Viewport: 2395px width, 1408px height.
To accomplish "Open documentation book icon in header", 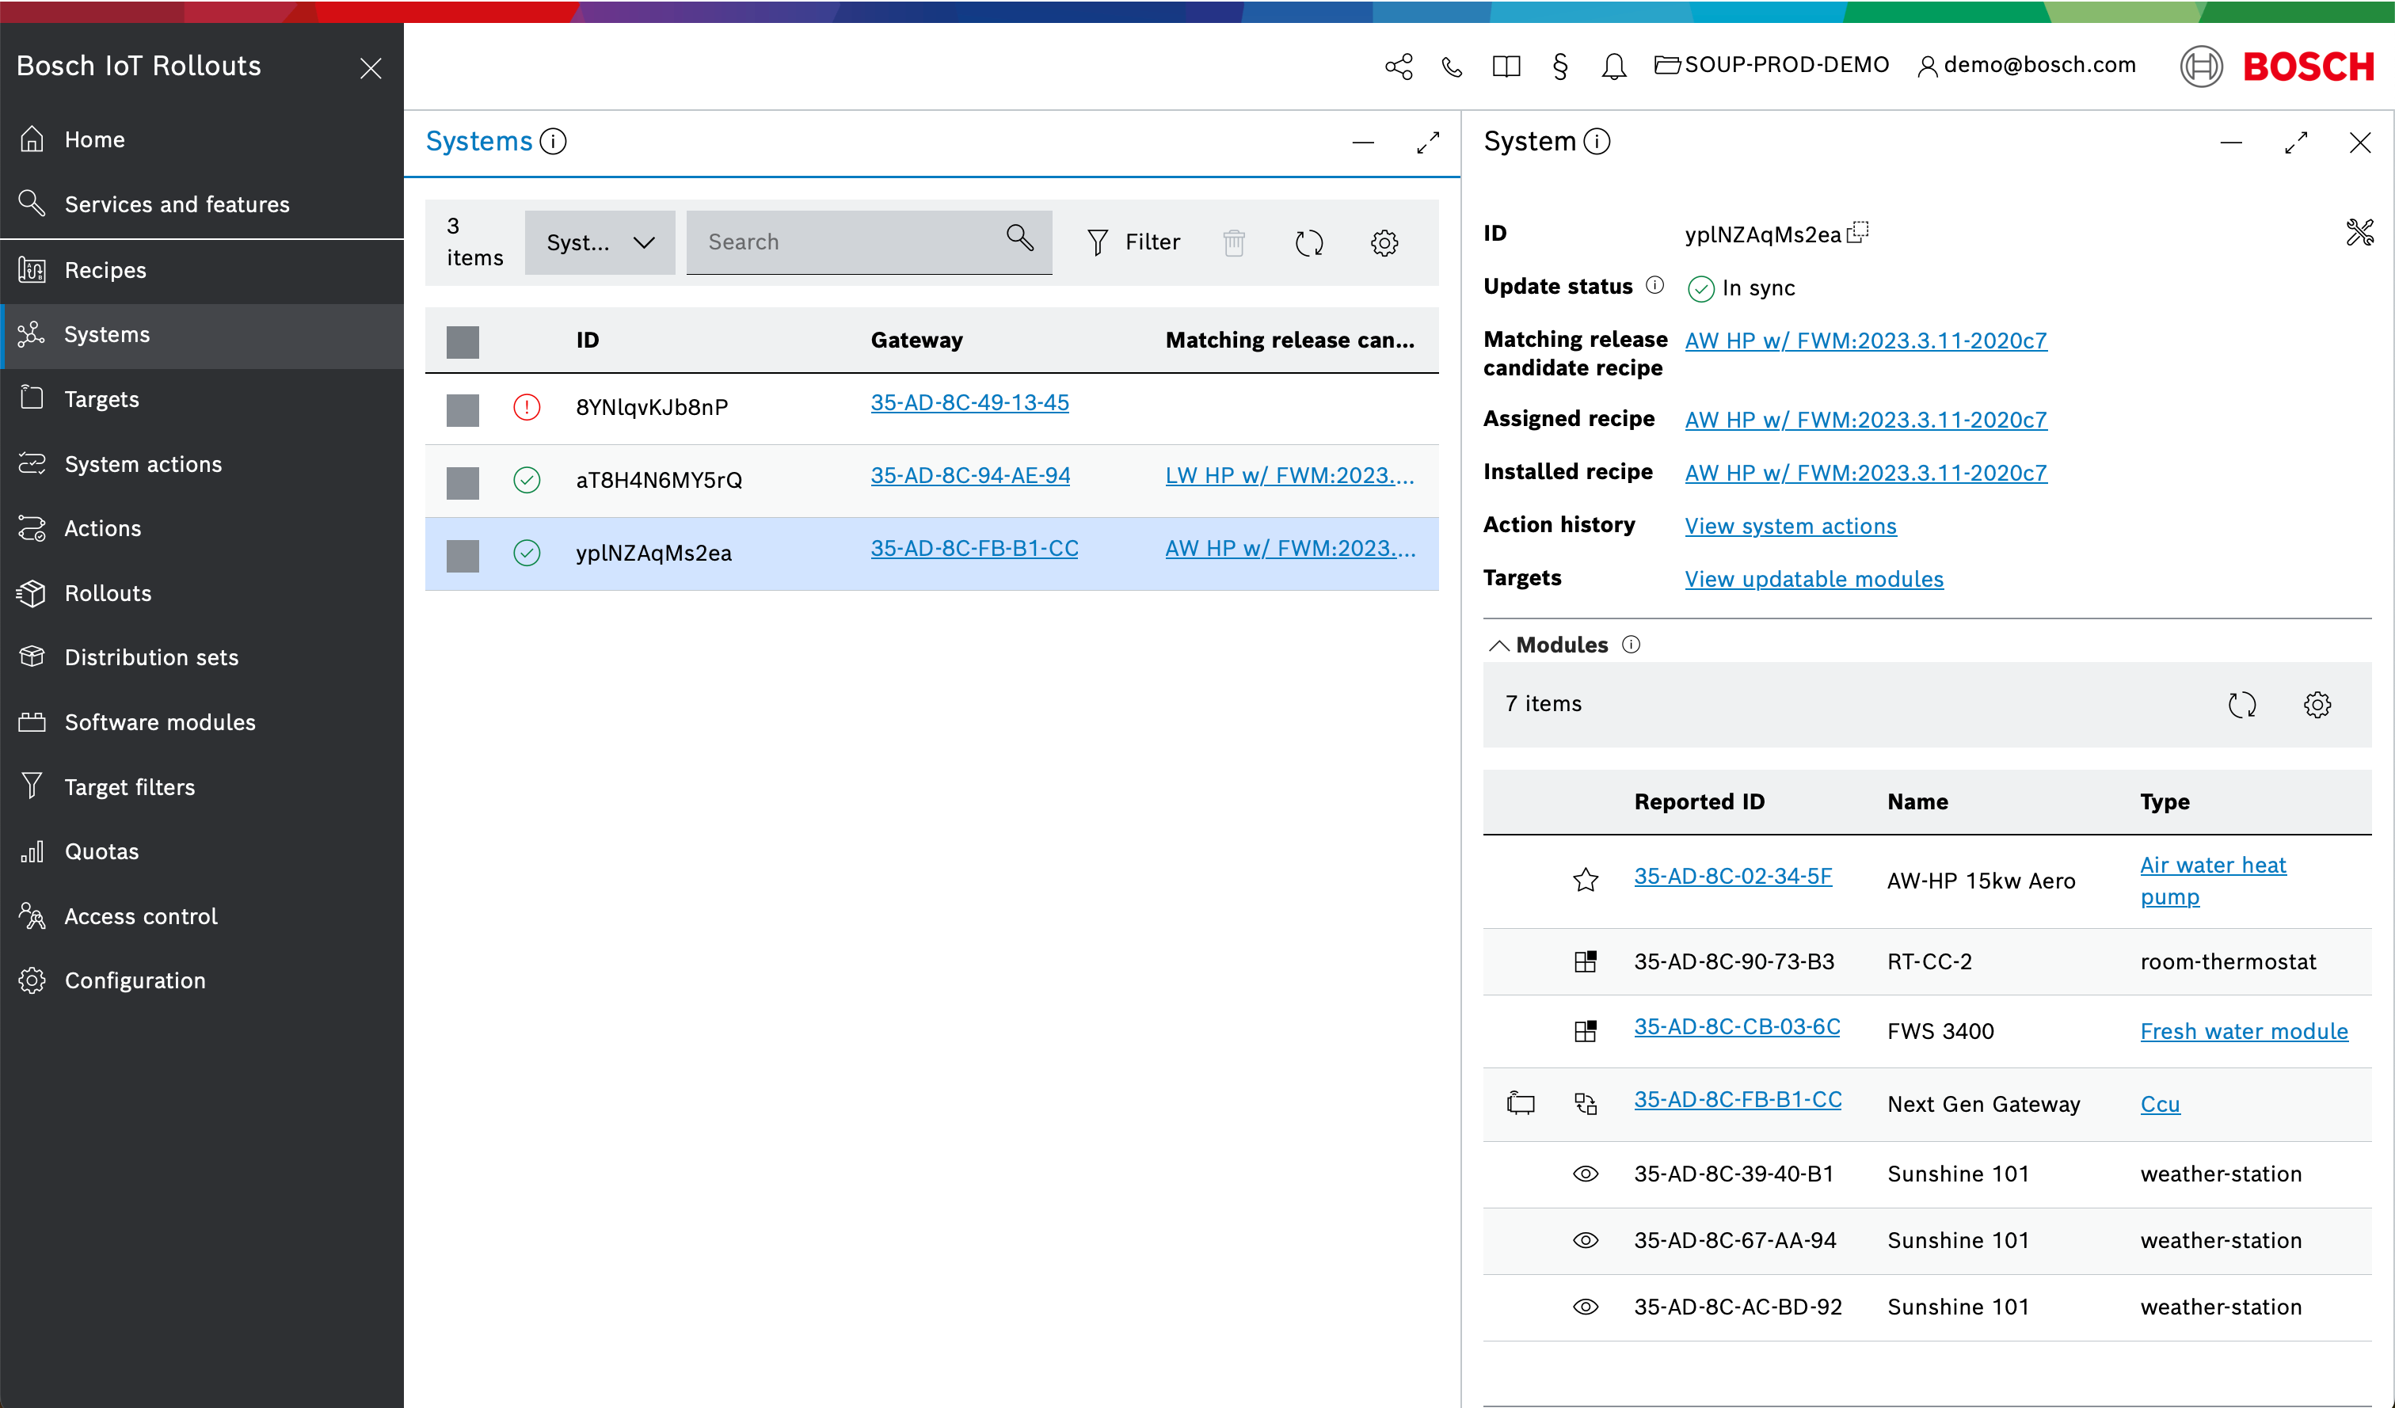I will [1506, 67].
